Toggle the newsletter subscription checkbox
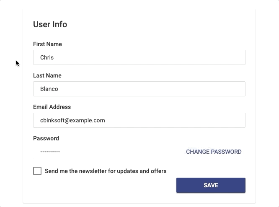 37,171
